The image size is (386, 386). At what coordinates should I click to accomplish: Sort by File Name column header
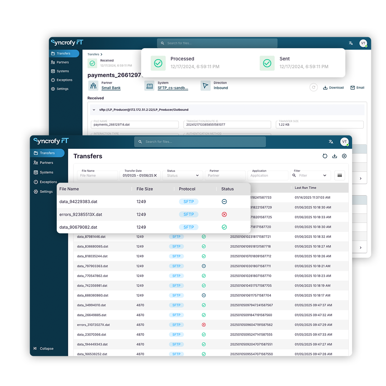69,189
